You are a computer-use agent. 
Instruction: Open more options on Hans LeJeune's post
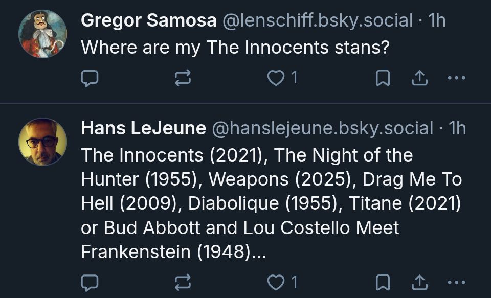(456, 282)
